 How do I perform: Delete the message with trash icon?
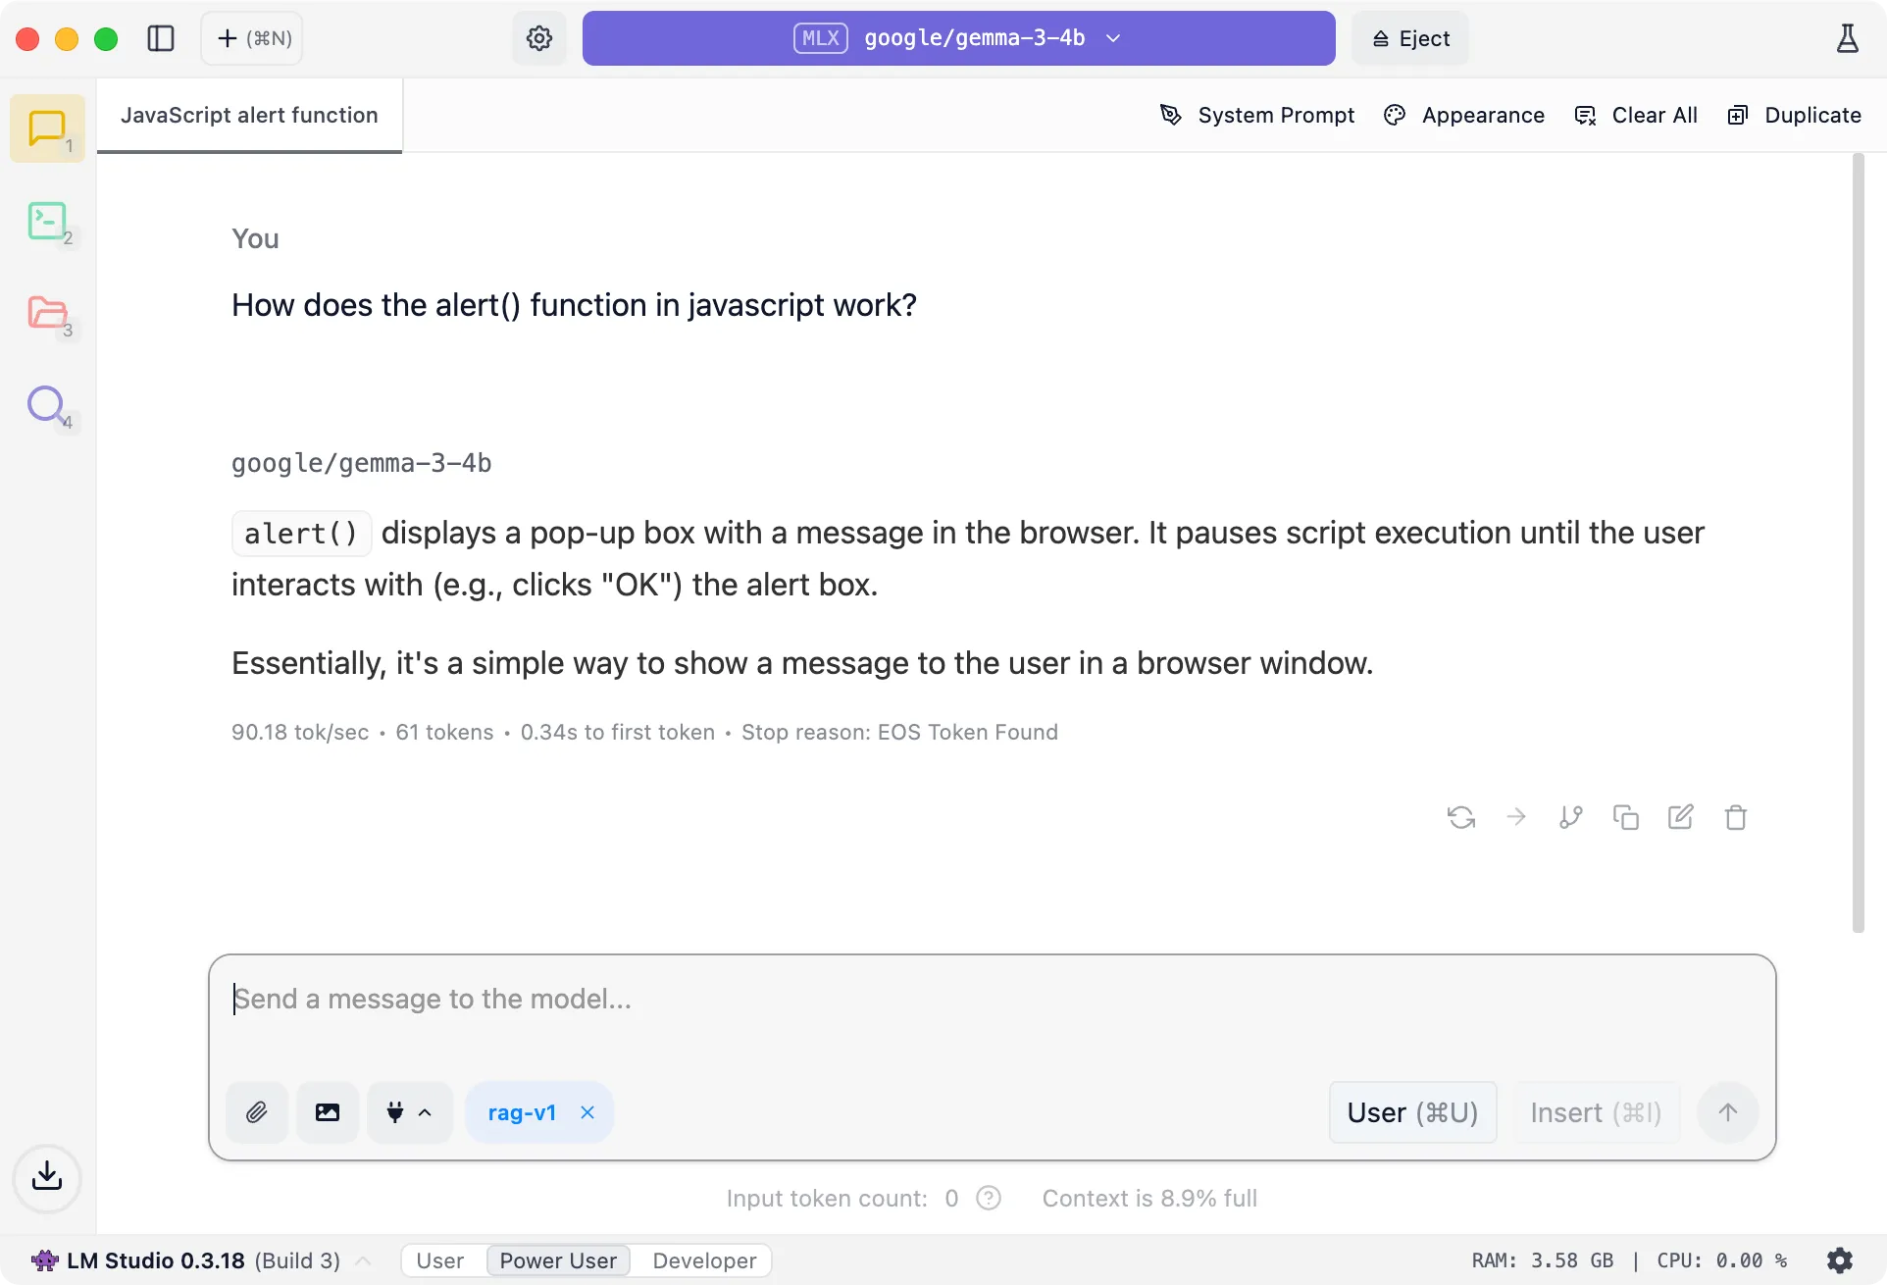(x=1736, y=817)
